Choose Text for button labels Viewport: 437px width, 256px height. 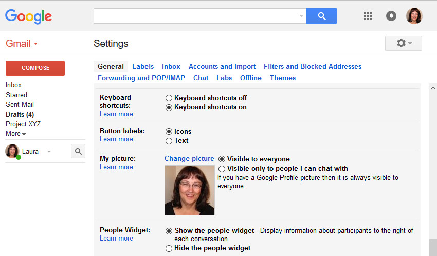pos(169,141)
